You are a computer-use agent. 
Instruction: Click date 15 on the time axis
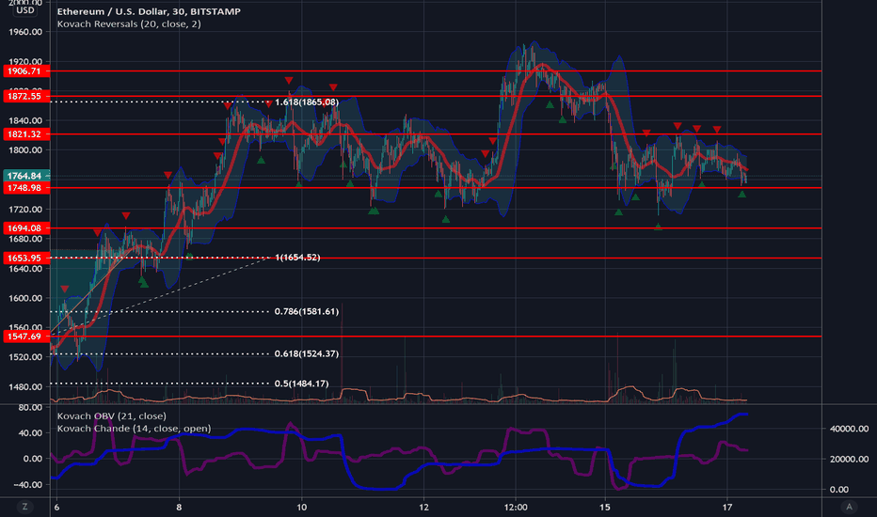tap(605, 508)
